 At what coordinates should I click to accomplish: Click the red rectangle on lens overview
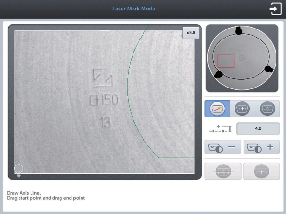point(226,61)
